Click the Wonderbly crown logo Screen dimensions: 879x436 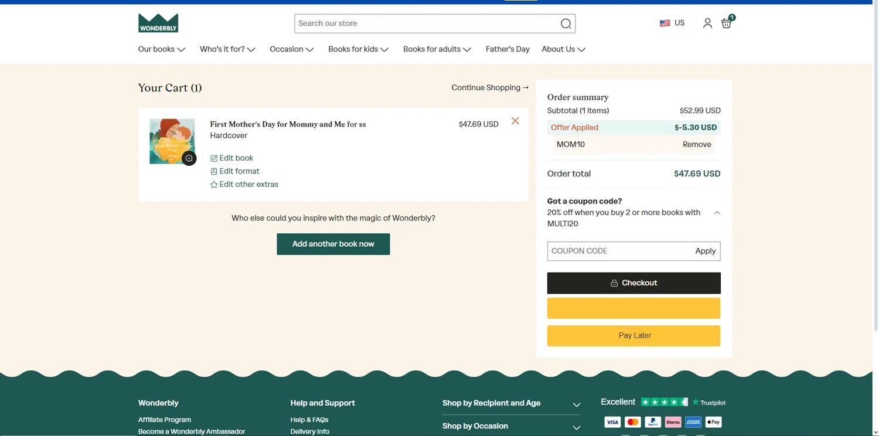pos(158,23)
